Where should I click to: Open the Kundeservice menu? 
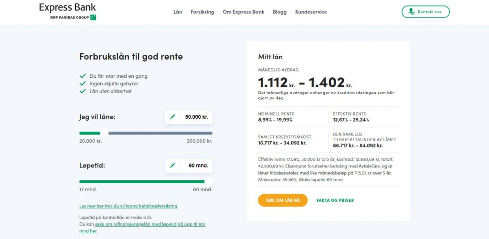pos(311,12)
